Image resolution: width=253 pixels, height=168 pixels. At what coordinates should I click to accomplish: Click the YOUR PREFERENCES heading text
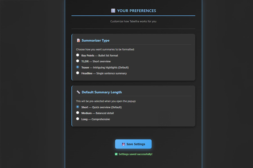[137, 11]
